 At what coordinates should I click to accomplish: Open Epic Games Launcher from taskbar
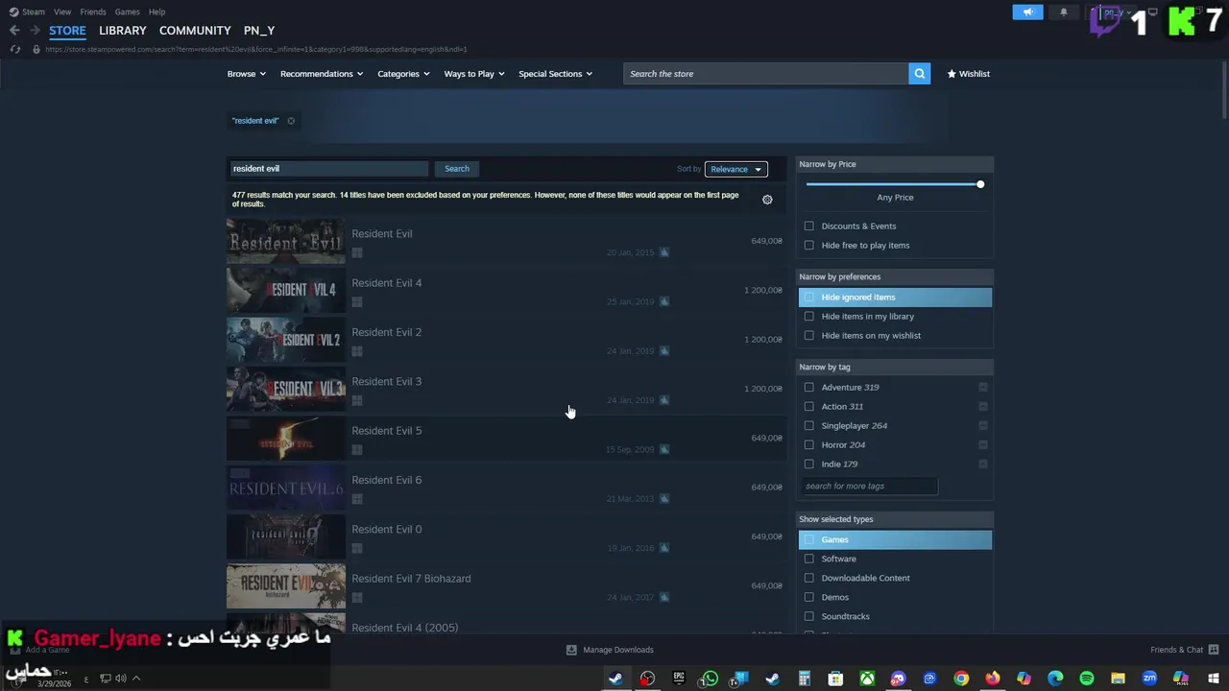coord(679,679)
